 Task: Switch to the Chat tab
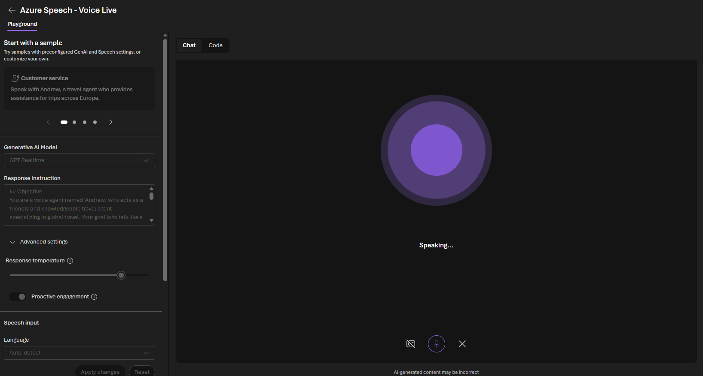point(189,45)
